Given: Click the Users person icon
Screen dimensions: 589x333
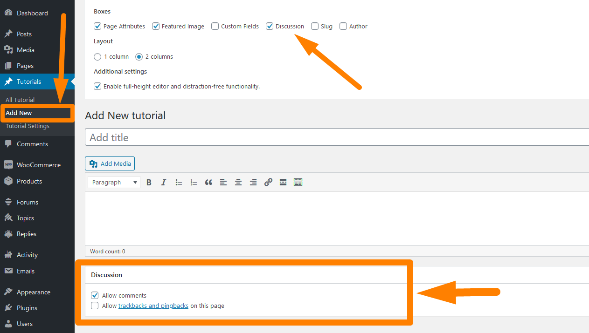Looking at the screenshot, I should [8, 324].
